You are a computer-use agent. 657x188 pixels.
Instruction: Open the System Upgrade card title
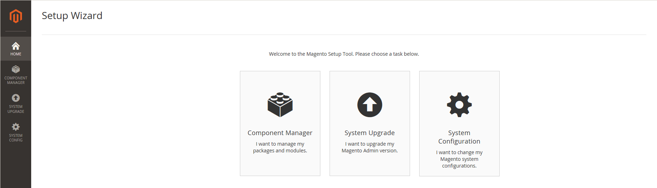point(370,133)
